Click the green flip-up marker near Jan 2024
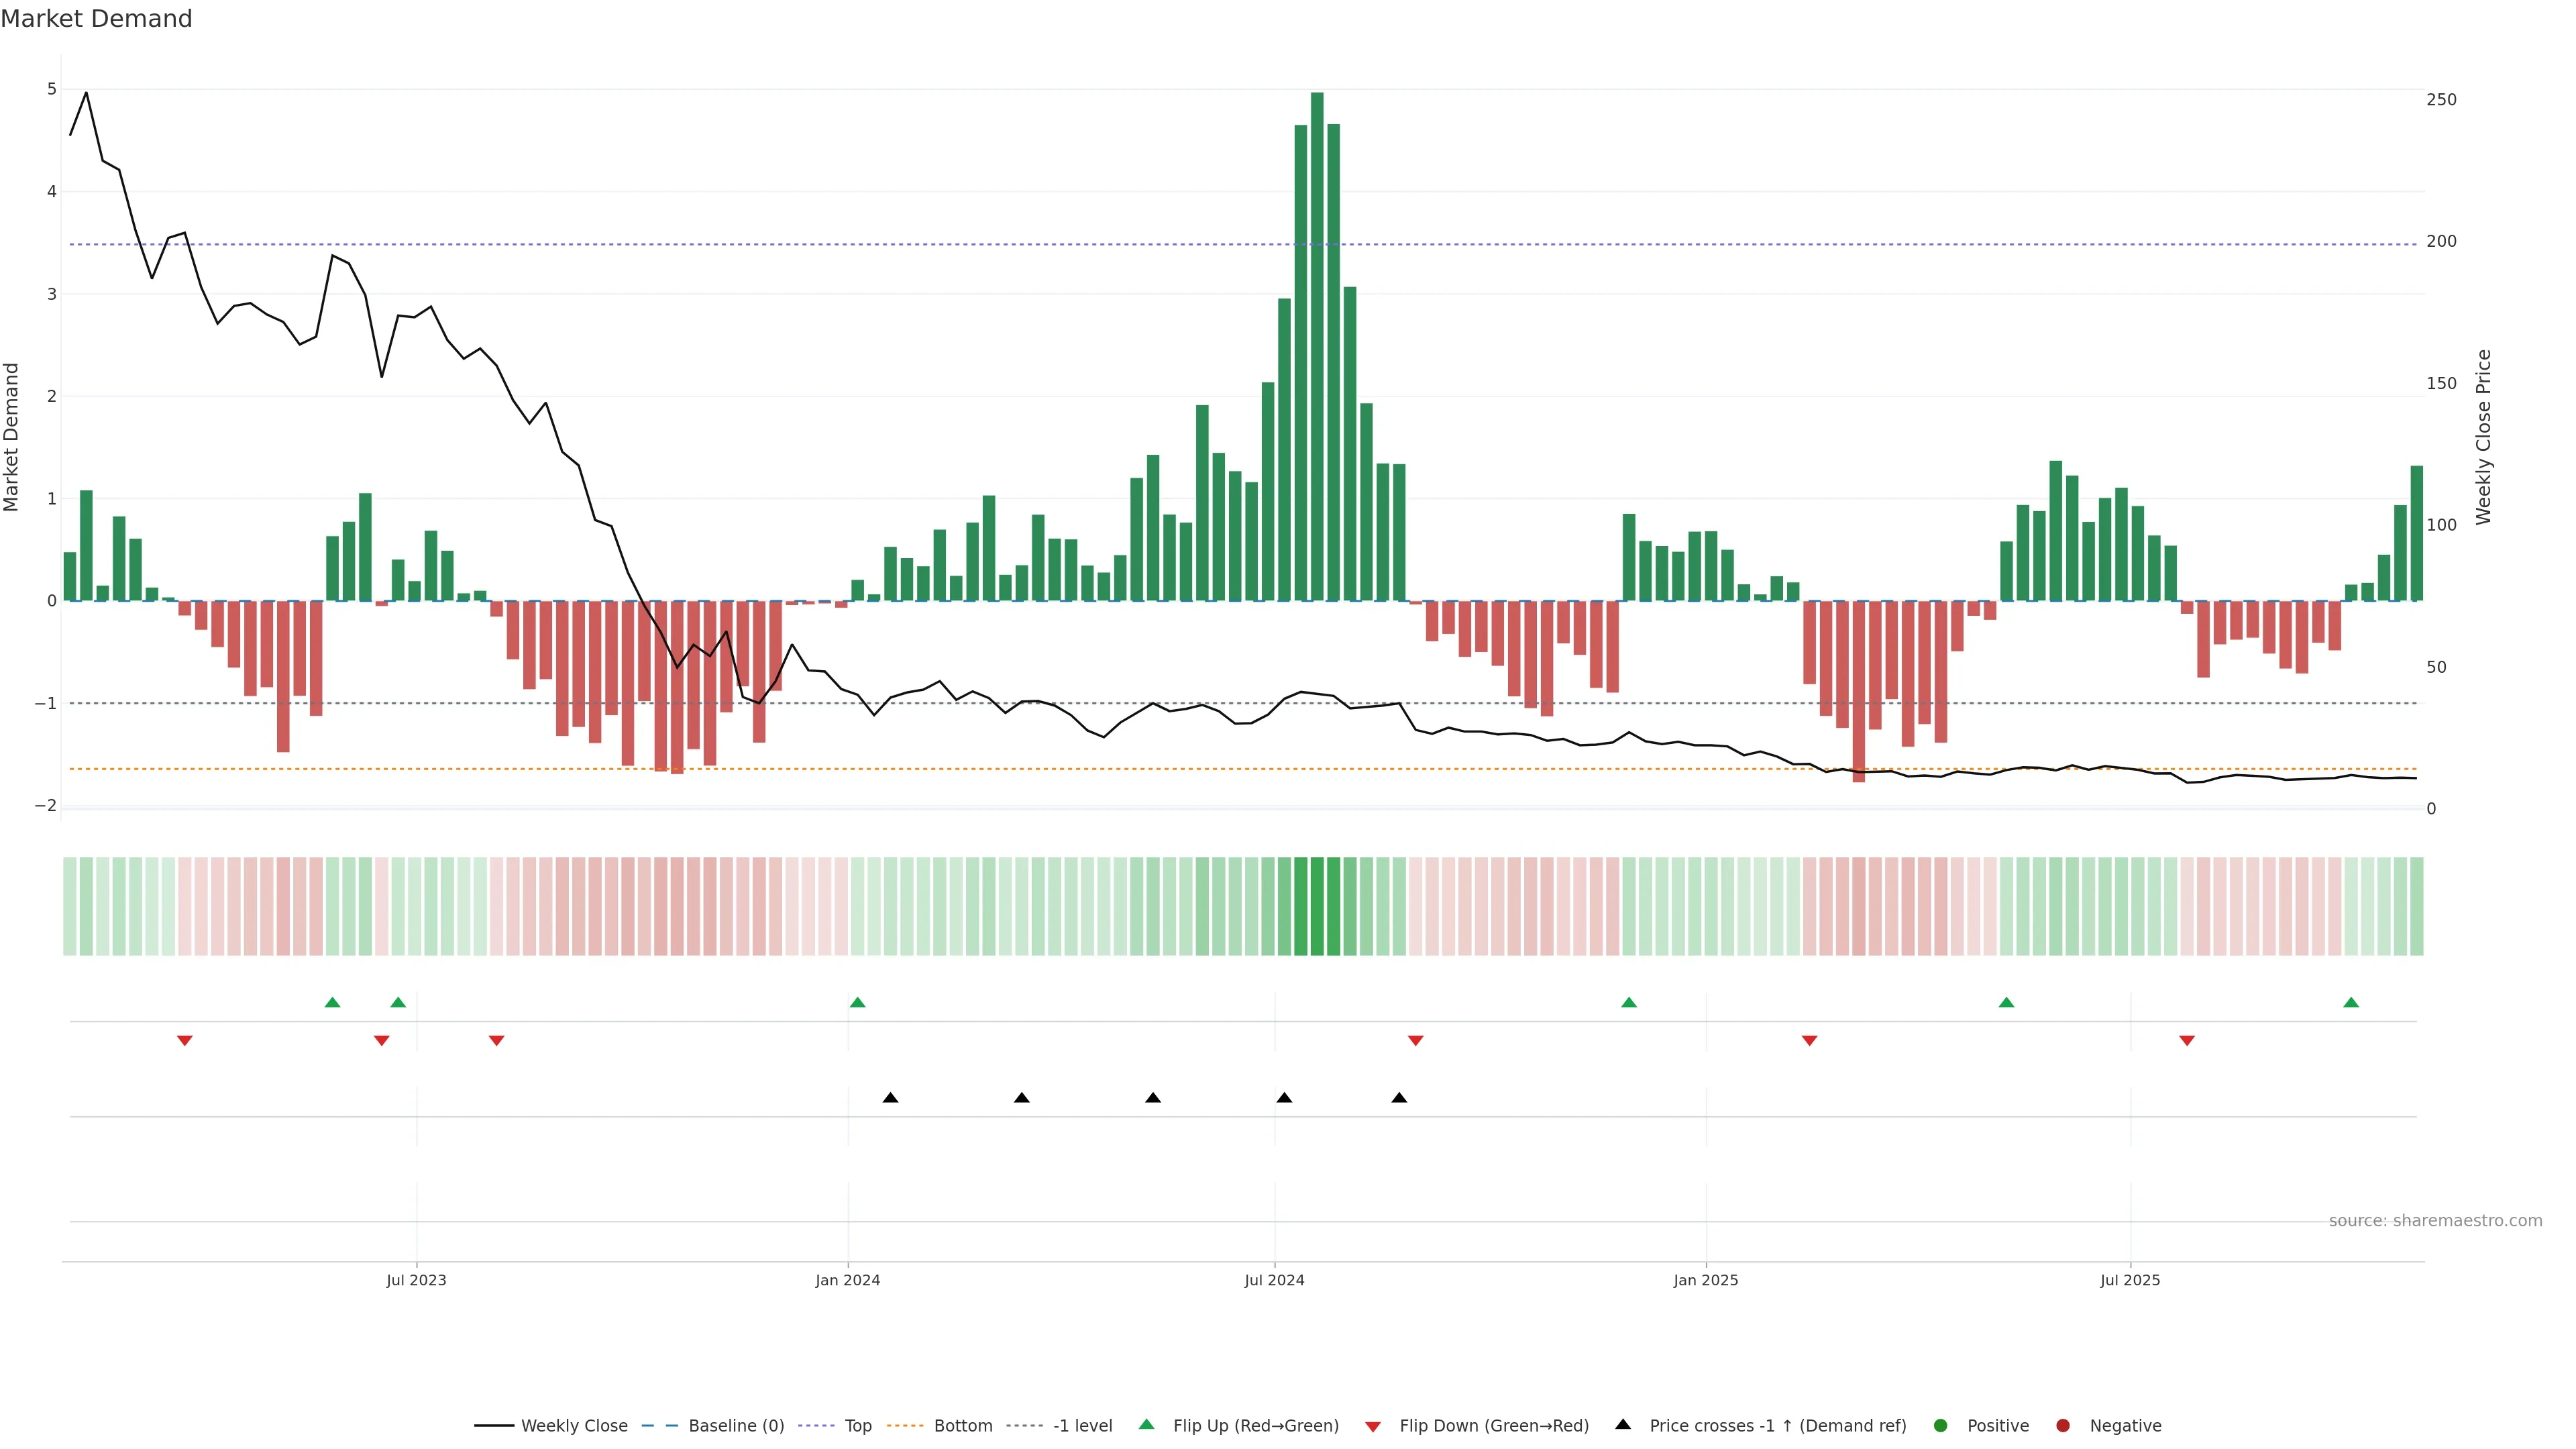Image resolution: width=2576 pixels, height=1449 pixels. [857, 1002]
